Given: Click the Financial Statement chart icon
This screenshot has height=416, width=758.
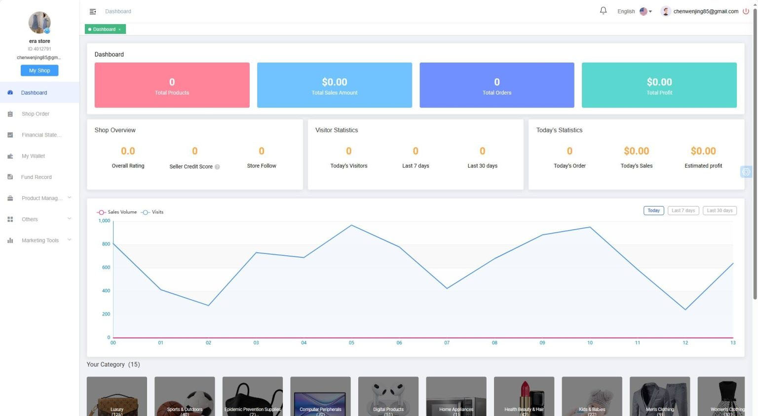Looking at the screenshot, I should click(x=10, y=135).
